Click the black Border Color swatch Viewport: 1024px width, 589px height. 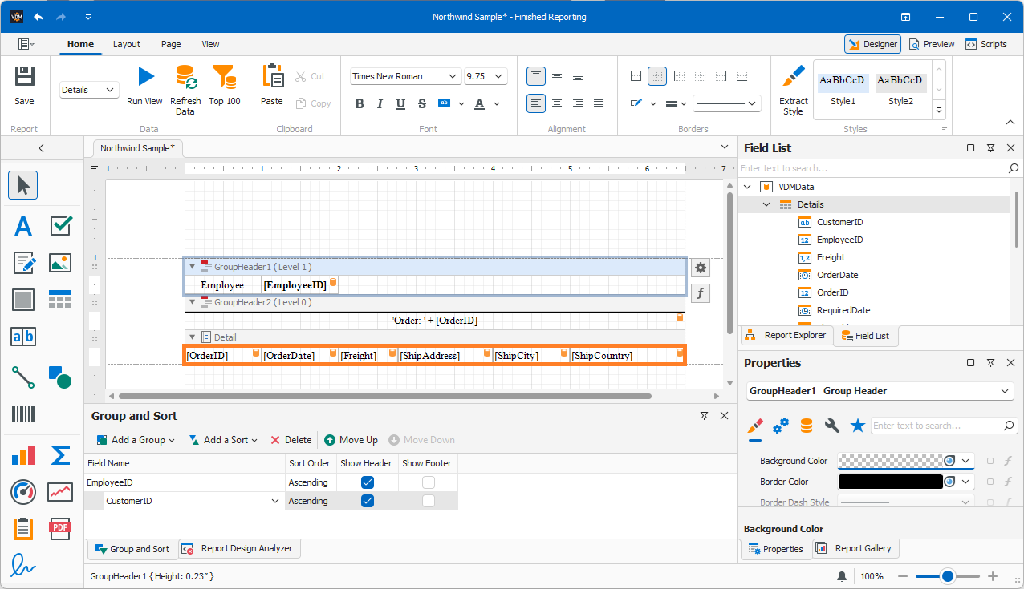tap(891, 481)
